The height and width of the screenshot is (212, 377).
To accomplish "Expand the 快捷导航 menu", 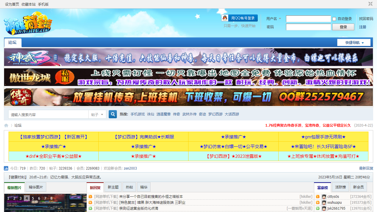I will pyautogui.click(x=354, y=43).
